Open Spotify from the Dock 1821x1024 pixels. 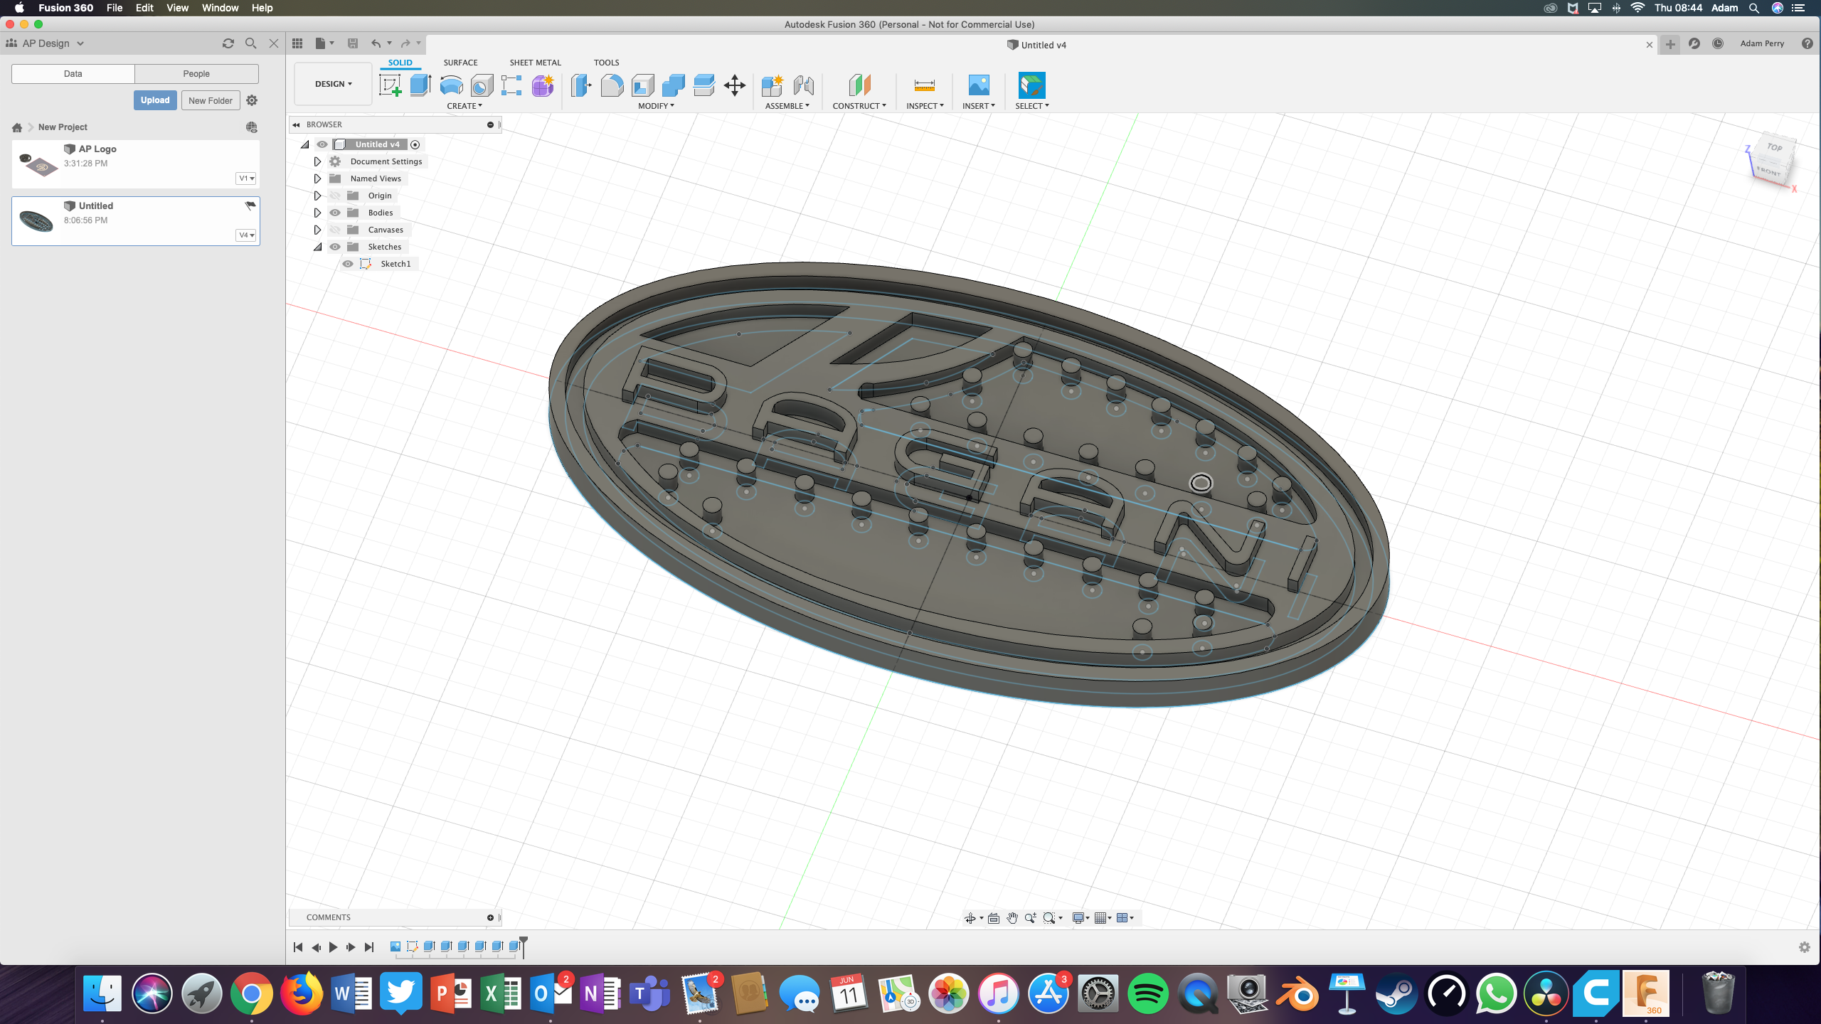(1148, 993)
